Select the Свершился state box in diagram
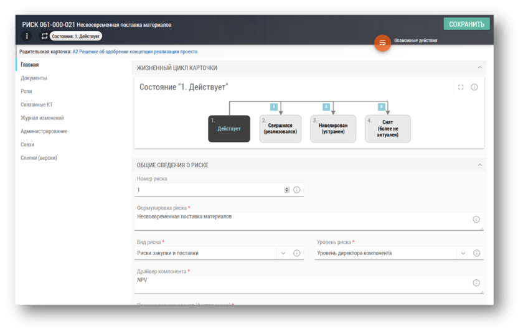 pyautogui.click(x=280, y=129)
